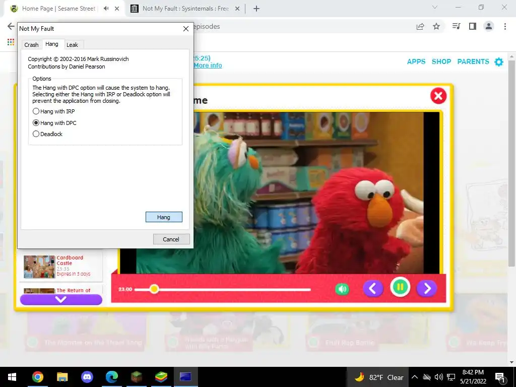Open Google Chrome from the taskbar
Screen dimensions: 516x387
pyautogui.click(x=37, y=377)
